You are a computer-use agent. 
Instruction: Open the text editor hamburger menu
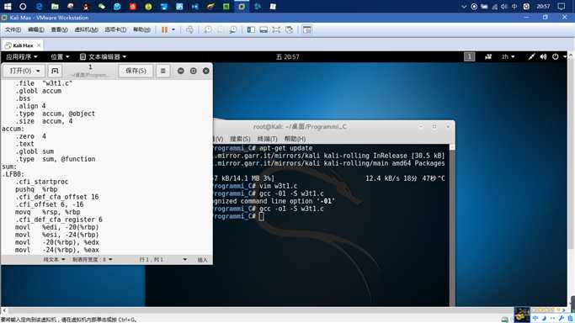click(163, 71)
